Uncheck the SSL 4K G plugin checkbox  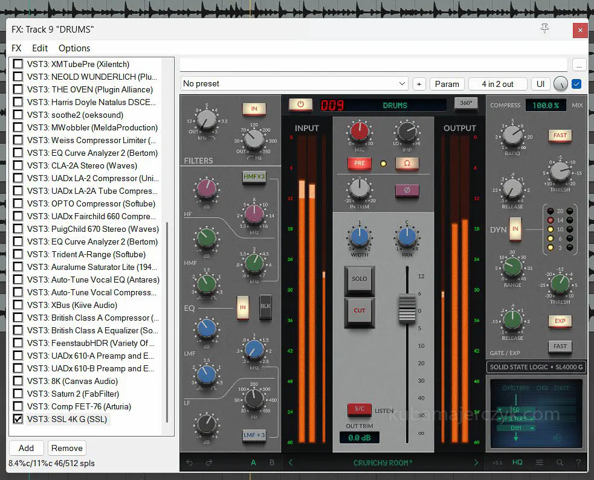(18, 419)
